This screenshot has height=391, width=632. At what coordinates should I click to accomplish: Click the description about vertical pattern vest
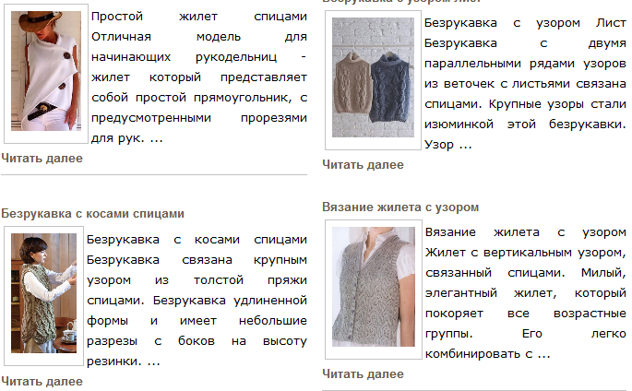pyautogui.click(x=526, y=292)
